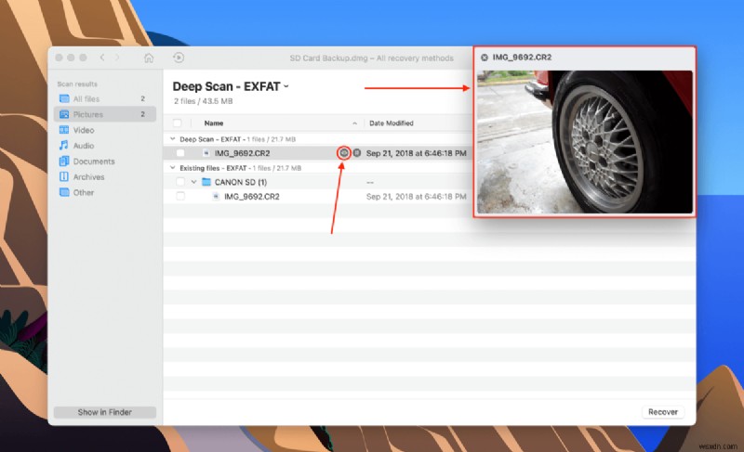Screen dimensions: 744x452
Task: Click file icon of IMG_9692.CR2 under CANON SD
Action: pyautogui.click(x=216, y=197)
